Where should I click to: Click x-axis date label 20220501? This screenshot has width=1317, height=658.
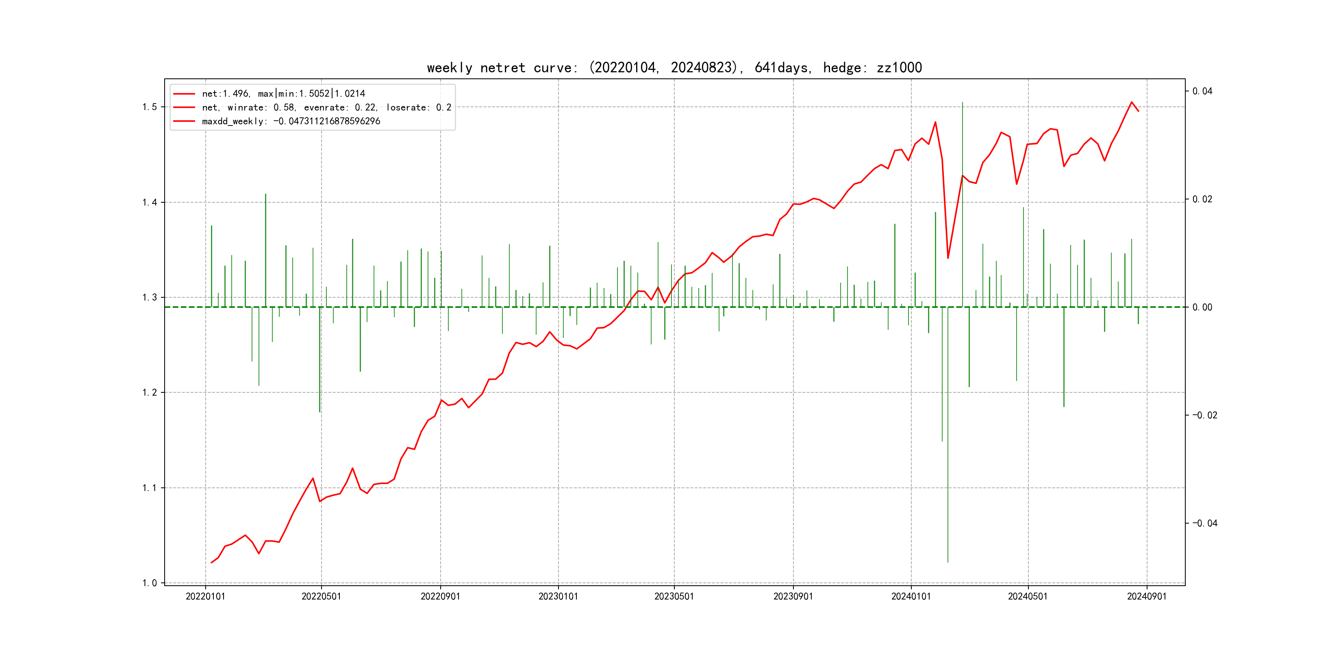pyautogui.click(x=321, y=596)
